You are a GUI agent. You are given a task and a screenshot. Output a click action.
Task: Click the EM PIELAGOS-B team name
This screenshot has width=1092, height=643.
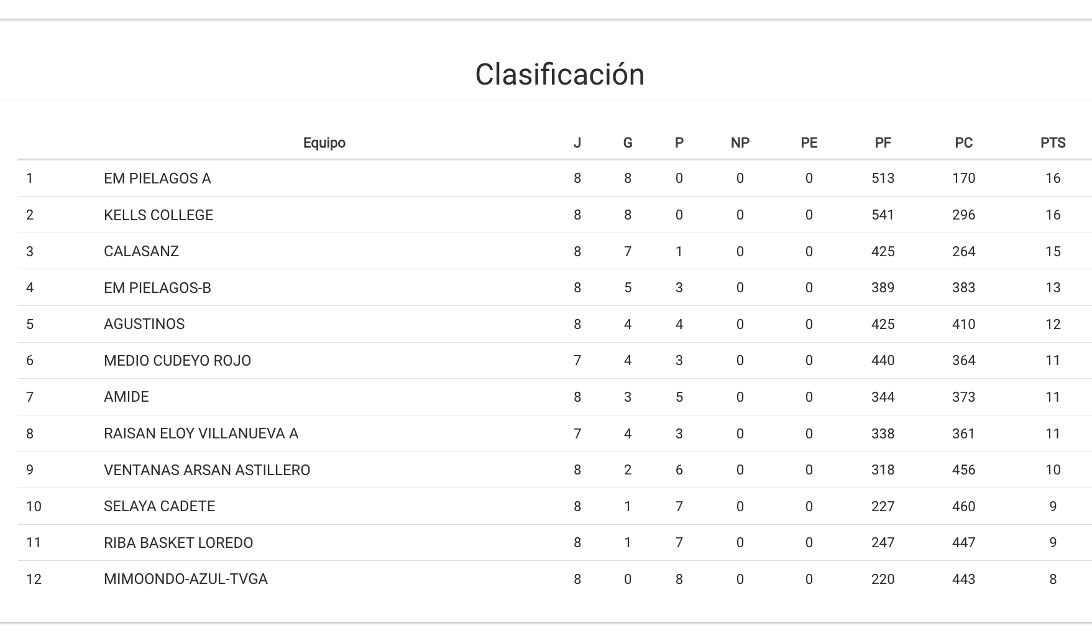tap(157, 288)
